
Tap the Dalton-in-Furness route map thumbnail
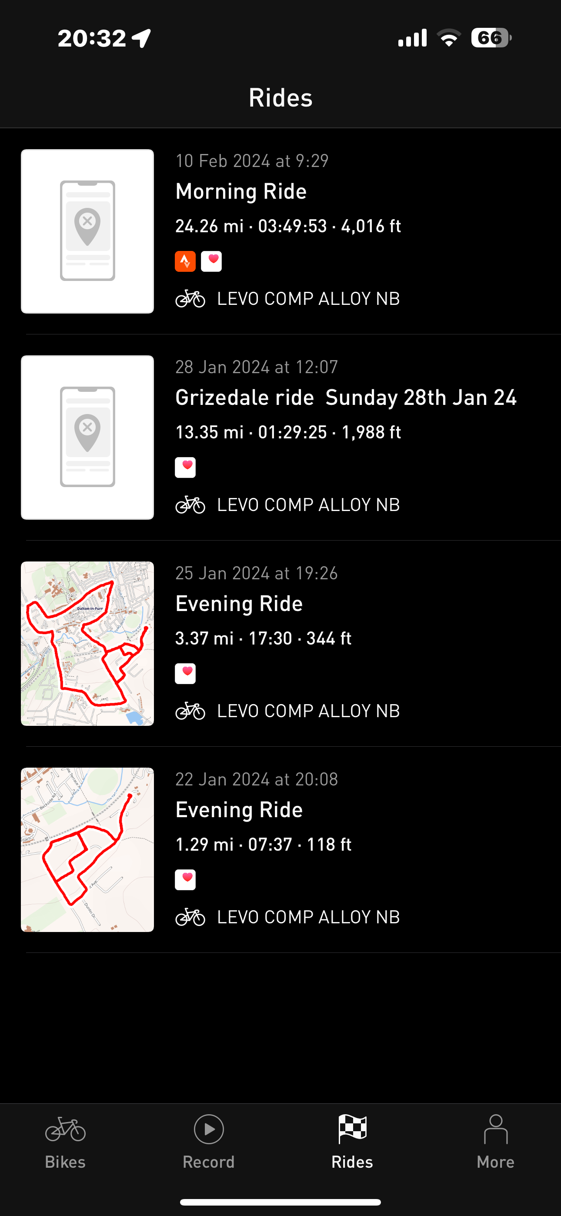[87, 643]
